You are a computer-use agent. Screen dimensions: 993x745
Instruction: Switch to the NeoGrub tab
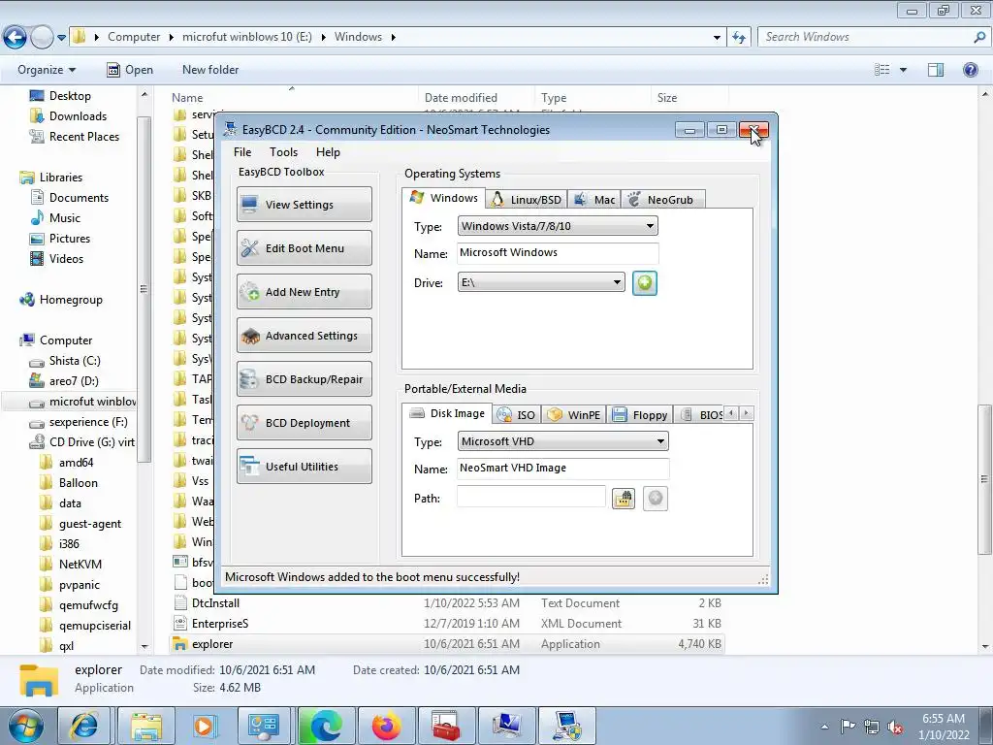point(662,200)
